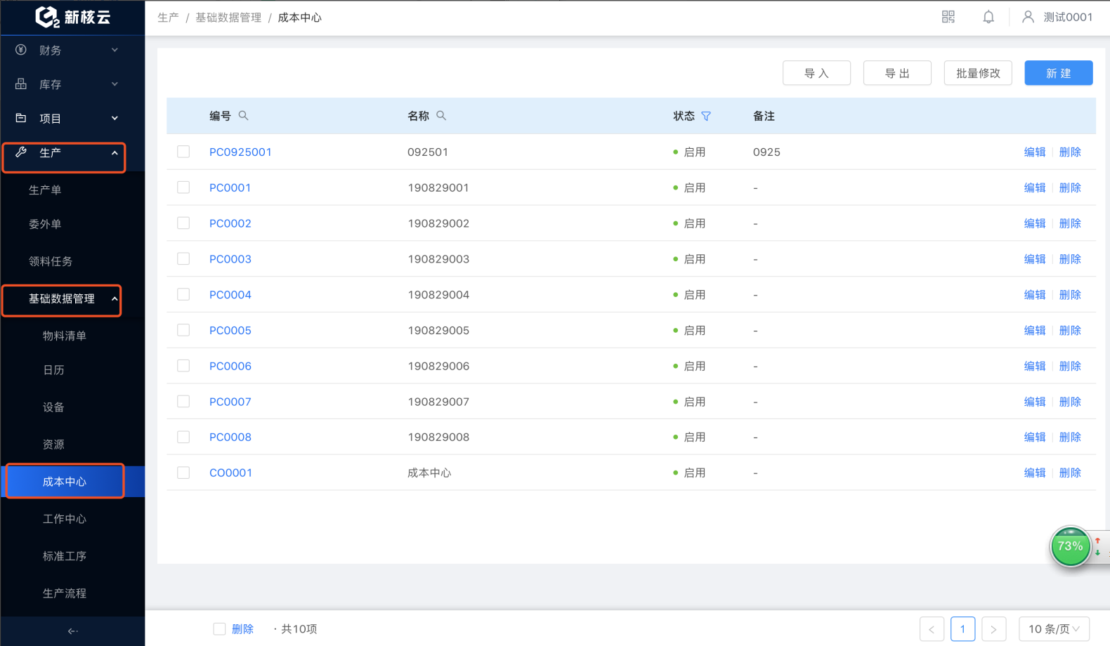Open 资源 in the sidebar
1110x646 pixels.
pyautogui.click(x=53, y=444)
